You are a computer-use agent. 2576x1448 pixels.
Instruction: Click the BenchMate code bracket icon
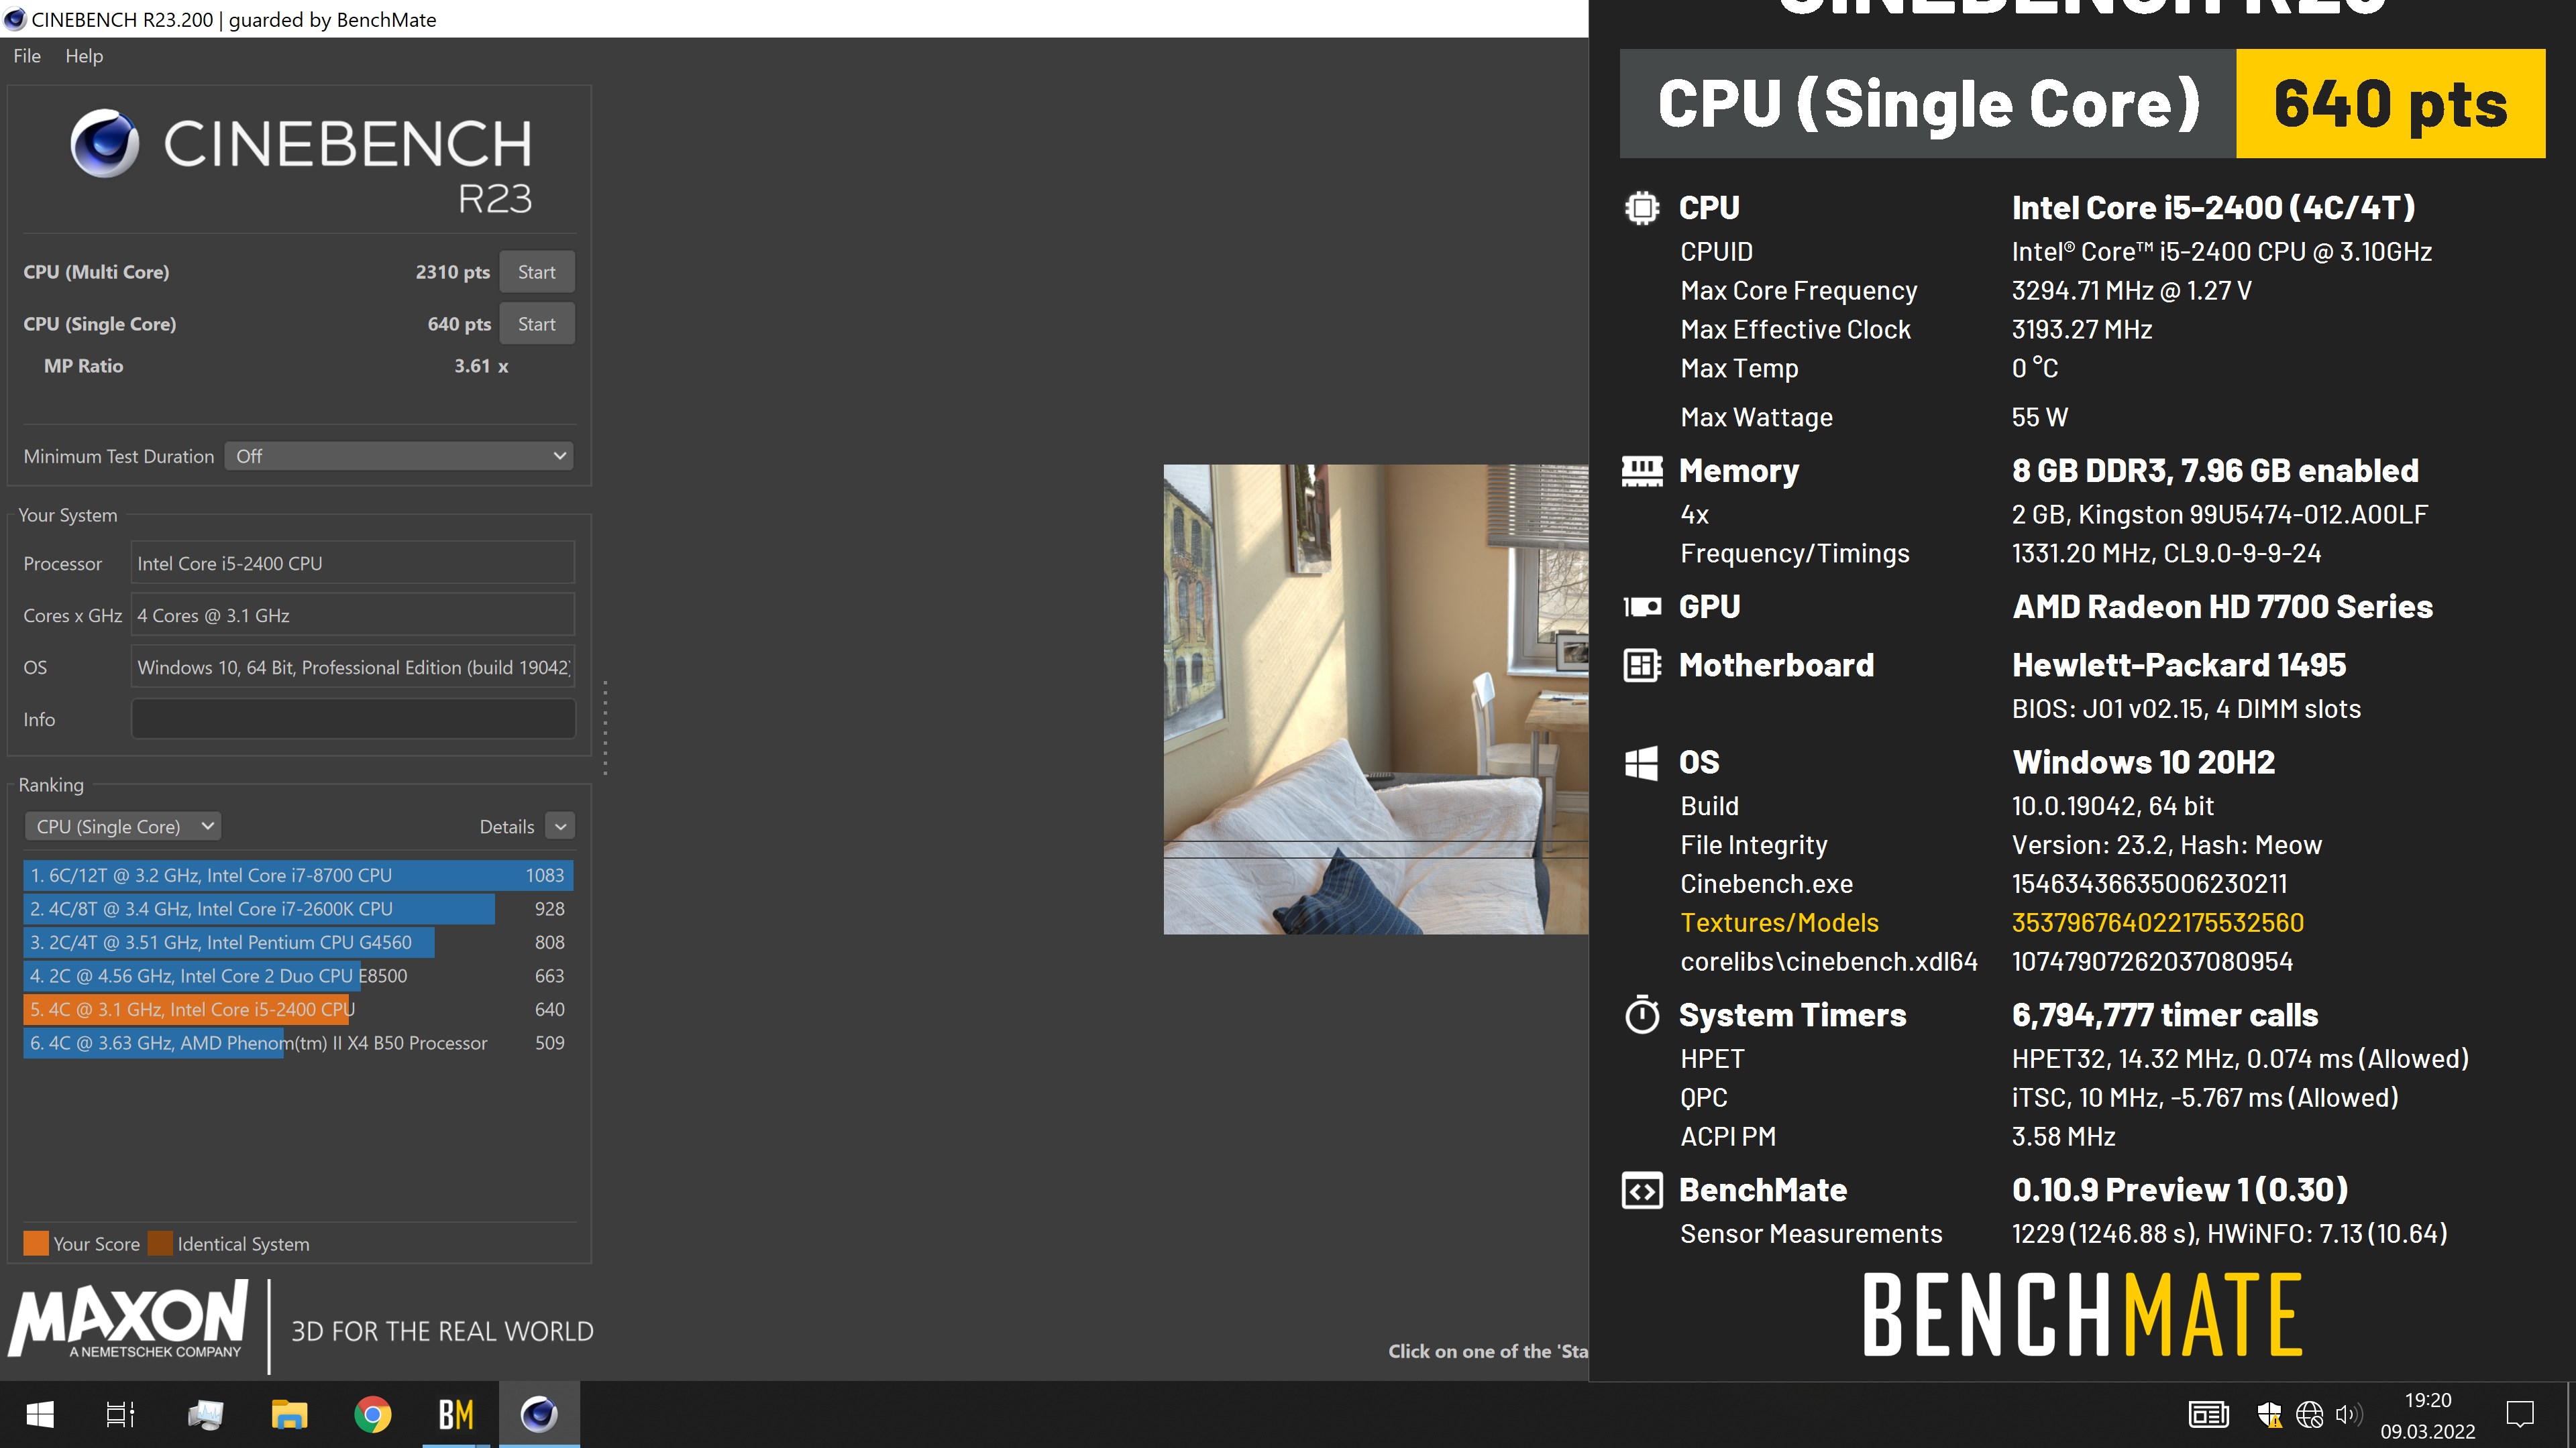pyautogui.click(x=1642, y=1190)
